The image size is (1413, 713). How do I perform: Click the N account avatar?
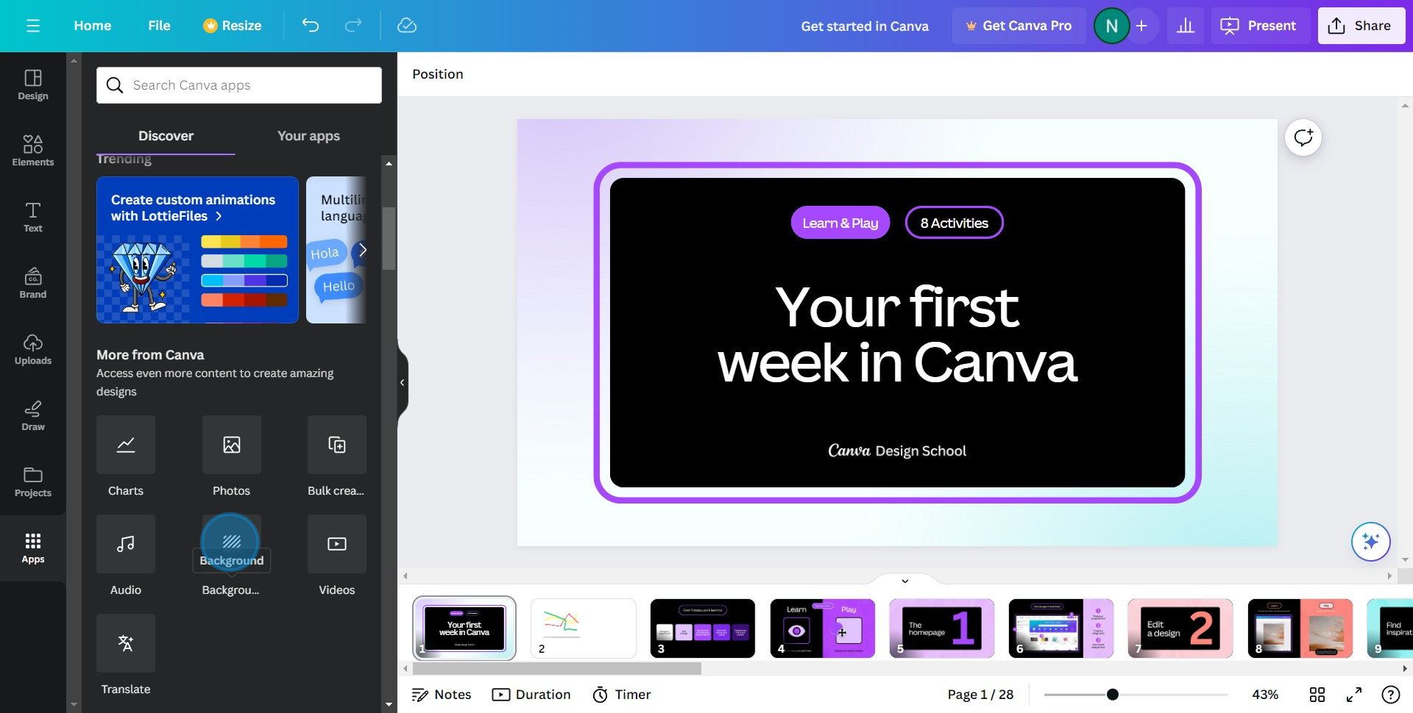(1111, 26)
